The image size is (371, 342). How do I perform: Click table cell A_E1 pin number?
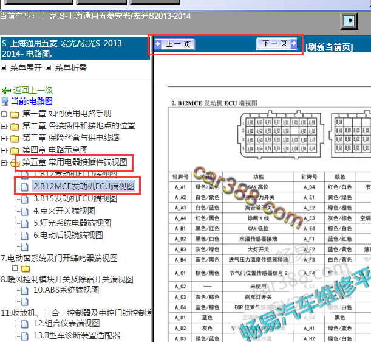coord(309,197)
